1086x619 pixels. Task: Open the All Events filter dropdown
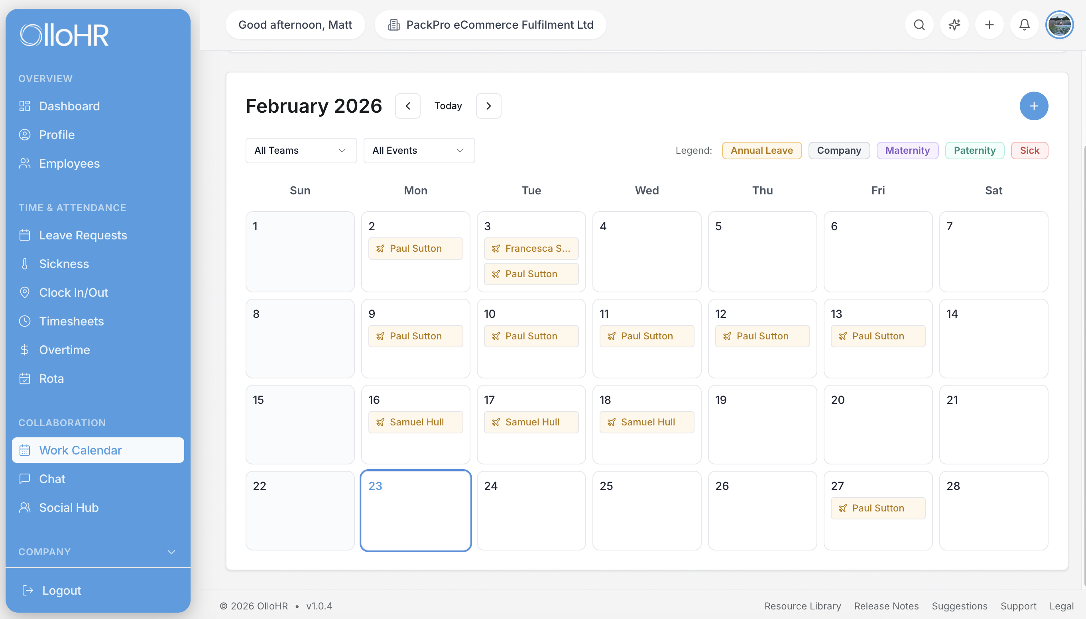point(419,151)
